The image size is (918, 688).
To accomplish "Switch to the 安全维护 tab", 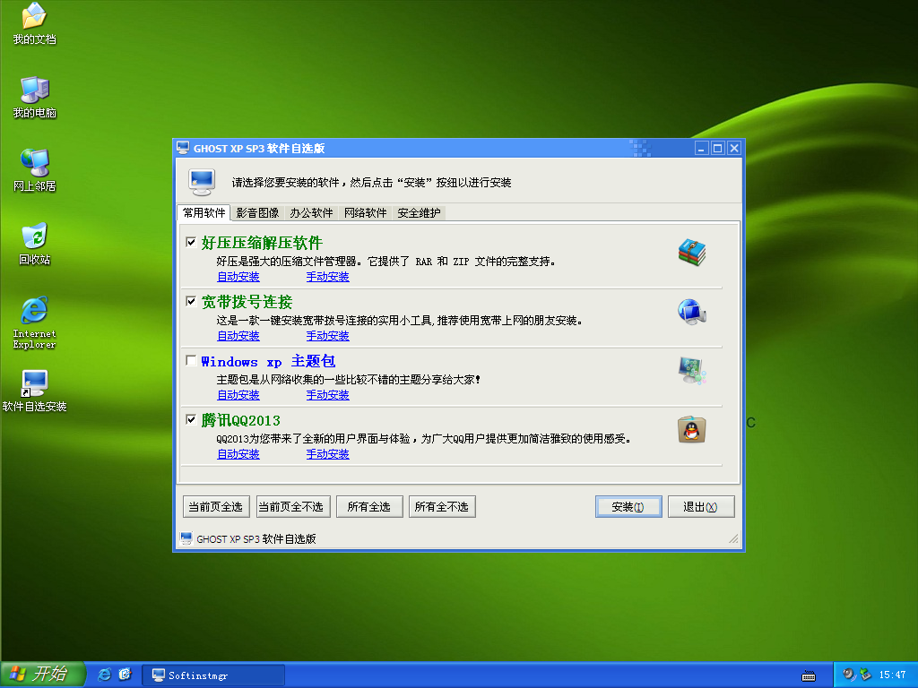I will coord(418,214).
